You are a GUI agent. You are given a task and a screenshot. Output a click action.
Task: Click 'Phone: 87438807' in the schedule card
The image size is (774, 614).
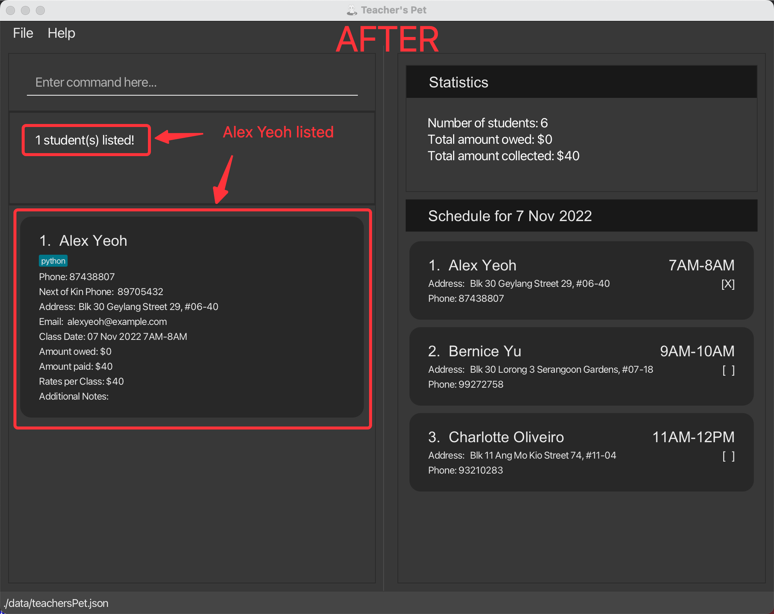[x=466, y=298]
